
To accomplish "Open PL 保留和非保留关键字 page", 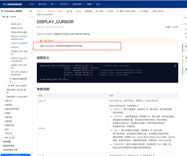I will (18, 80).
